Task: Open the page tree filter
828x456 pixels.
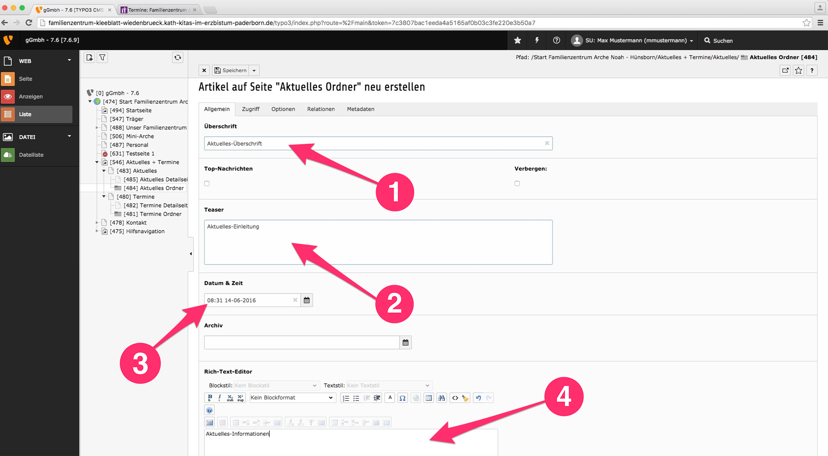Action: [x=102, y=57]
